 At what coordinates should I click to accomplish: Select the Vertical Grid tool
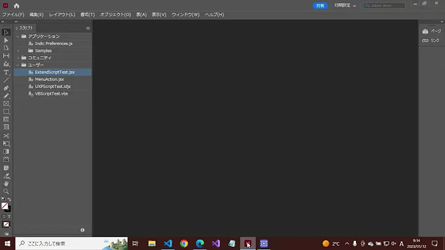point(6,127)
